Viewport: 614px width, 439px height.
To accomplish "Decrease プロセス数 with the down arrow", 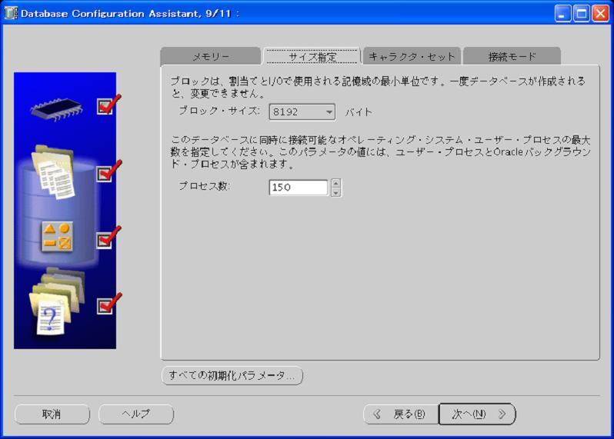I will pyautogui.click(x=336, y=192).
